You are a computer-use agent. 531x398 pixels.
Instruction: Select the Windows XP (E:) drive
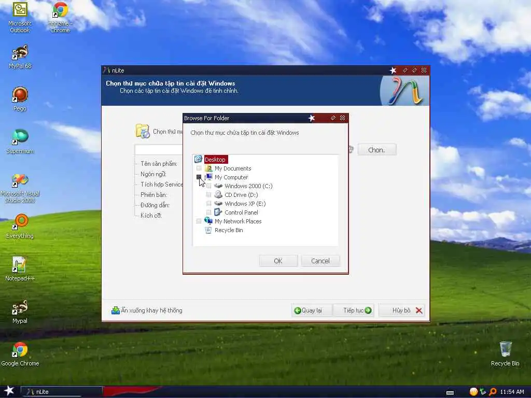point(245,204)
